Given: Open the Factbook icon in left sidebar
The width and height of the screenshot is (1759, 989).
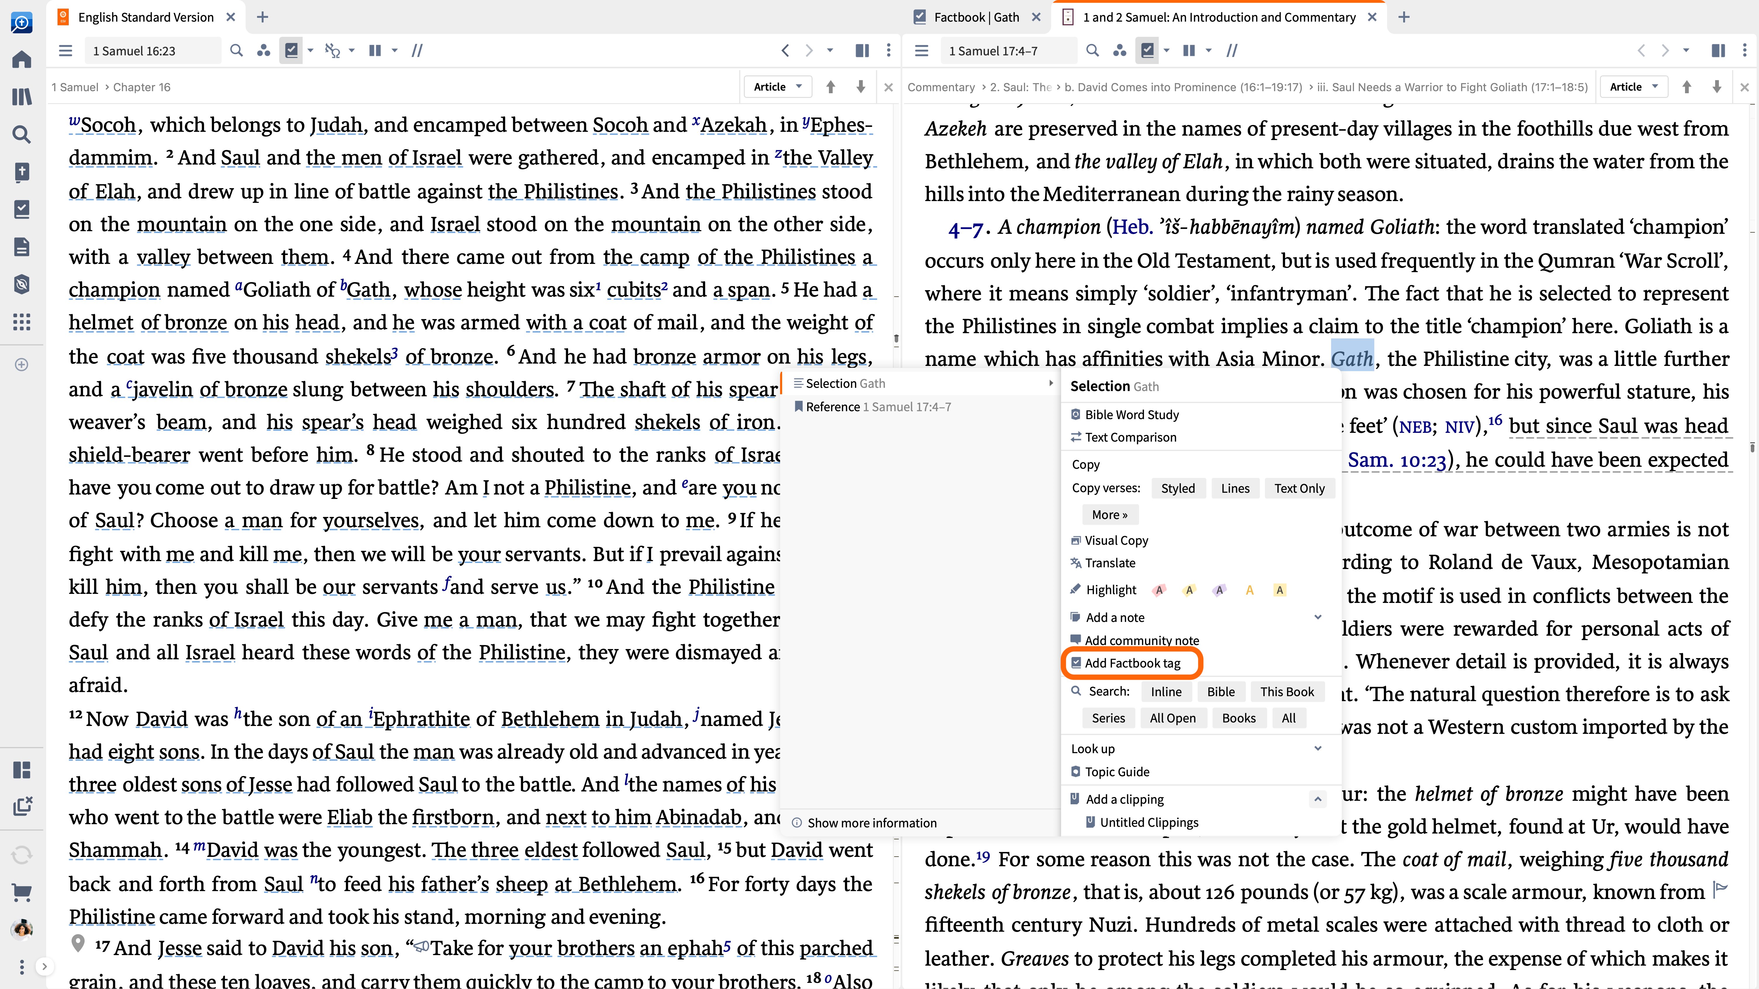Looking at the screenshot, I should [22, 209].
